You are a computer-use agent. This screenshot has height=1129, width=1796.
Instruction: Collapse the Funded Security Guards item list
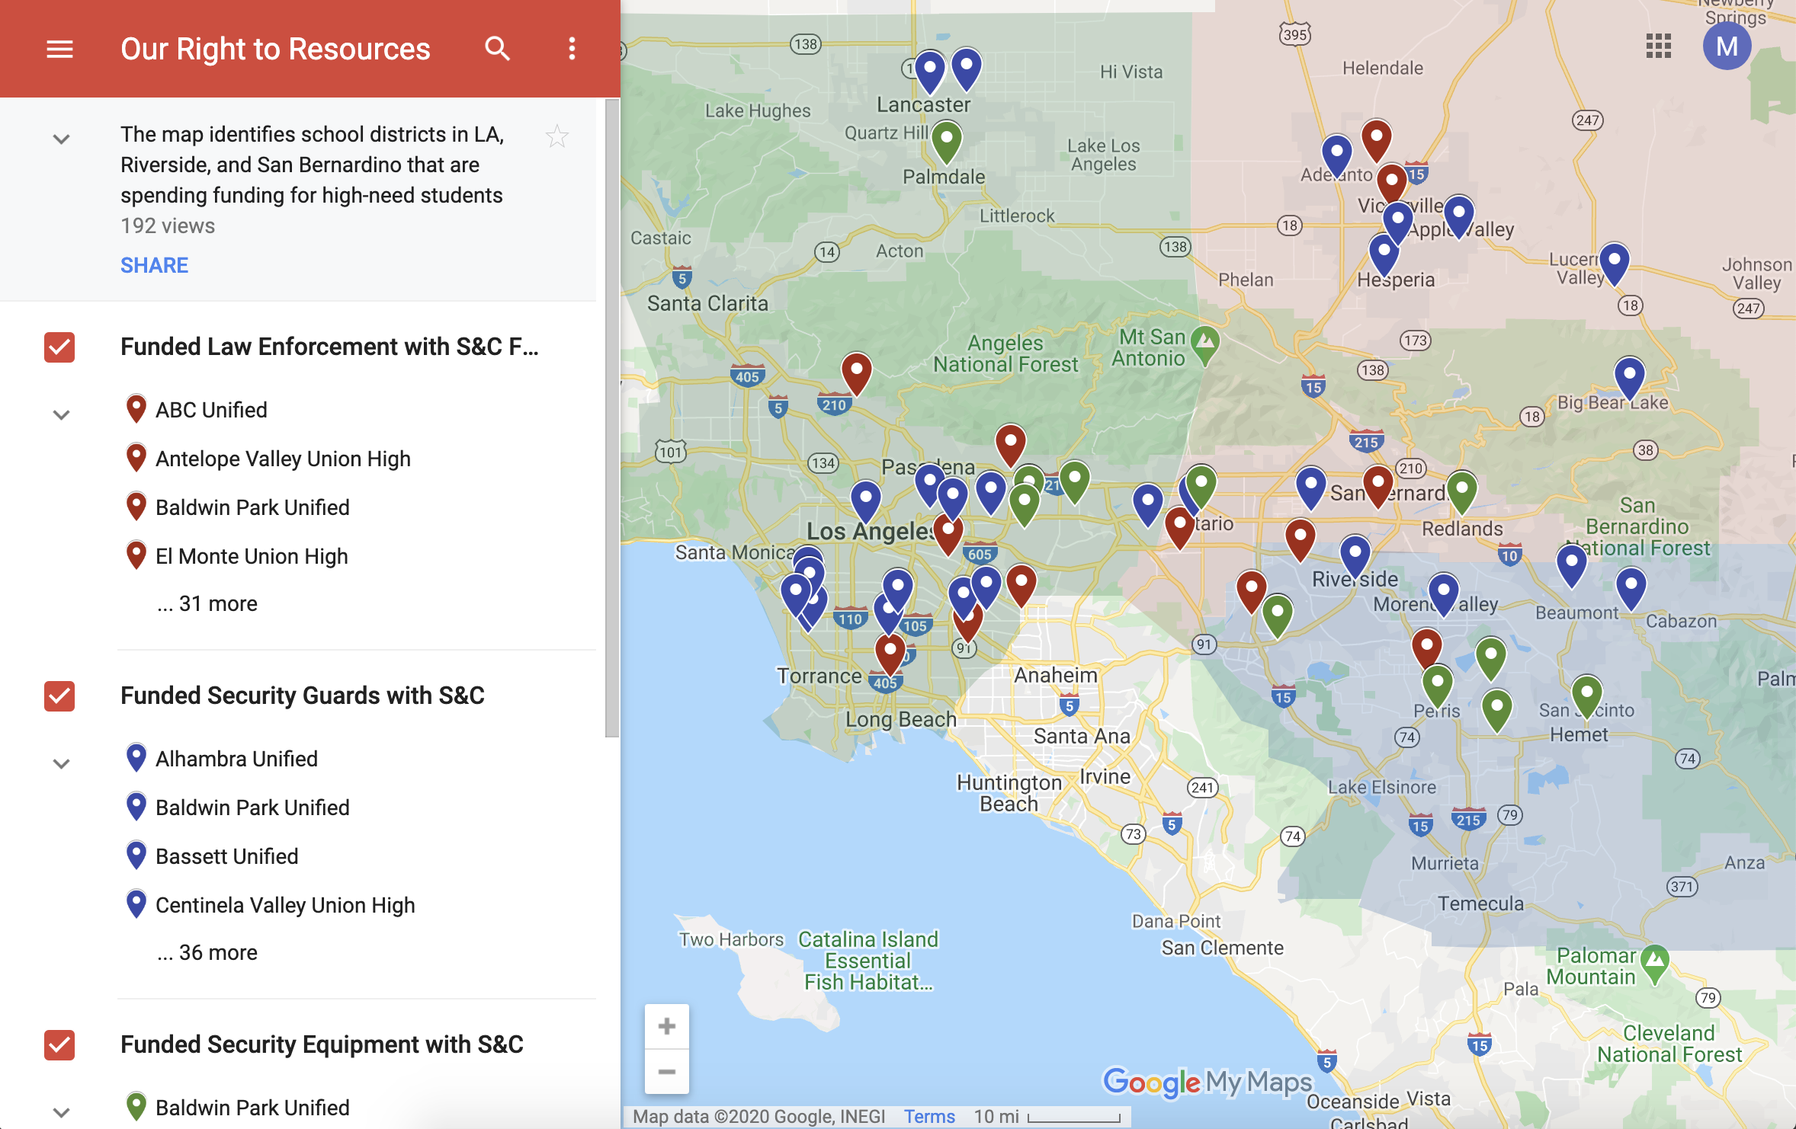click(x=60, y=763)
